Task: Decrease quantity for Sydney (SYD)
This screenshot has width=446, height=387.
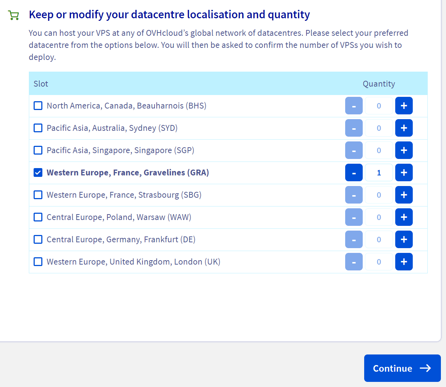Action: [354, 128]
